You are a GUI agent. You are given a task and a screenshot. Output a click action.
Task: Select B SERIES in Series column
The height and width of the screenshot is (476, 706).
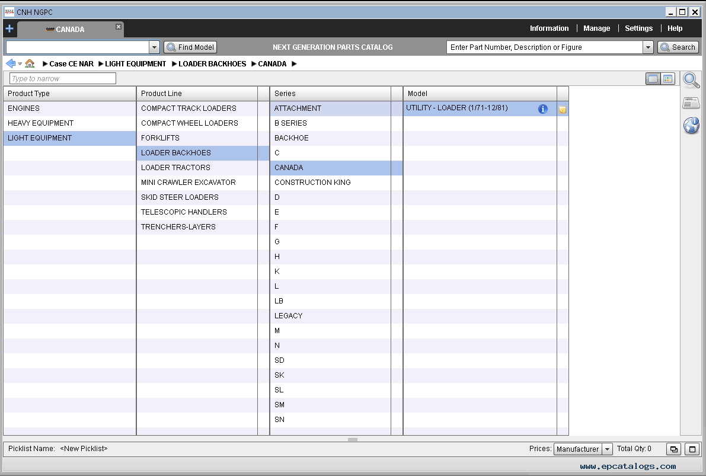331,123
